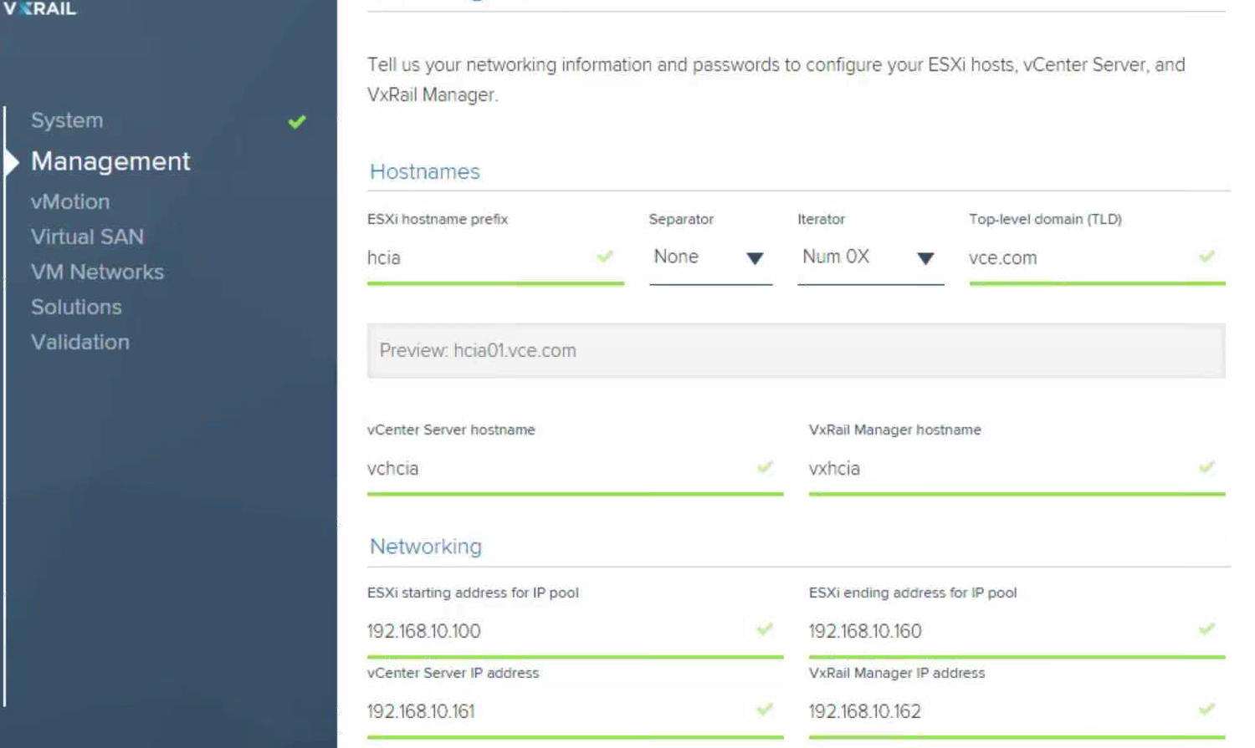Viewport: 1255px width, 748px height.
Task: Jump to the Validation step
Action: pyautogui.click(x=80, y=343)
